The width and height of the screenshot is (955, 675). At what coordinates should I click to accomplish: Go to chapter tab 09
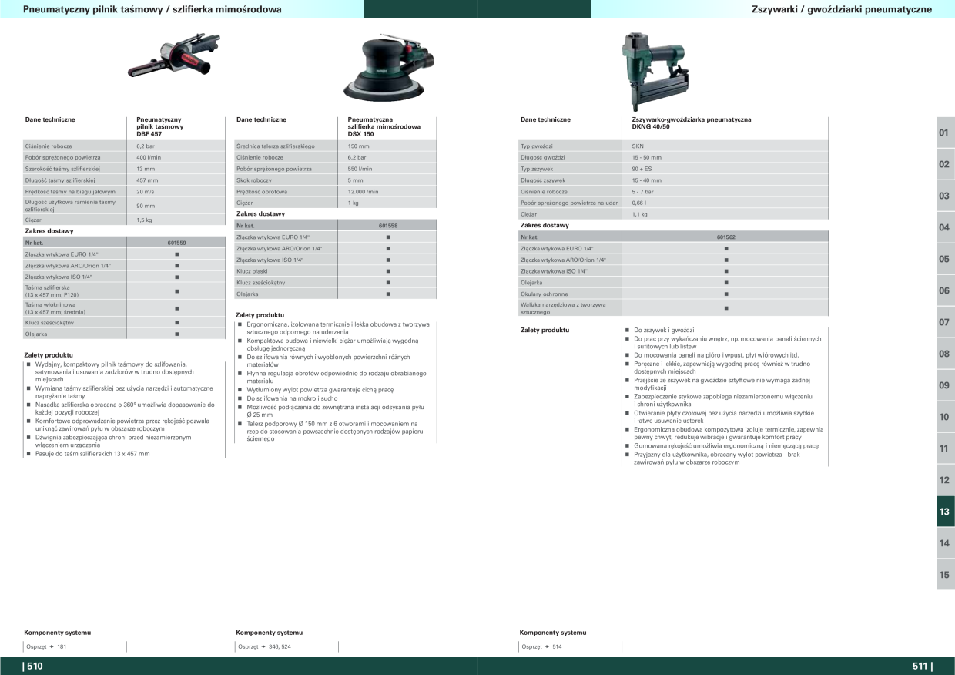(x=946, y=385)
